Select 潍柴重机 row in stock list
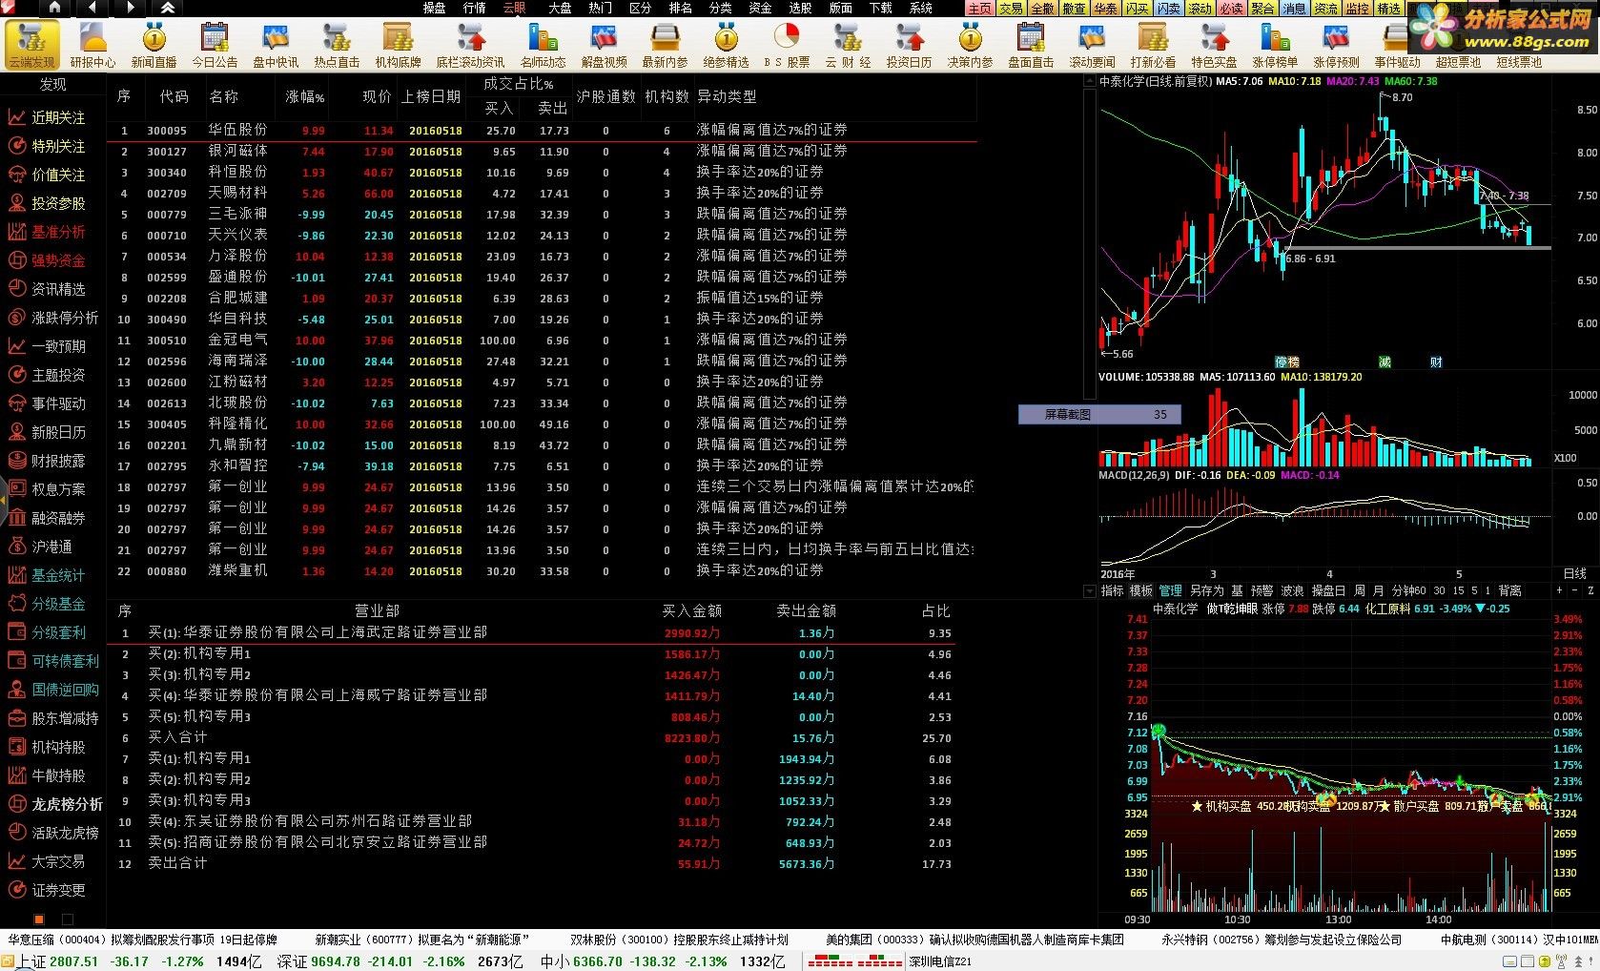Viewport: 1600px width, 971px height. [544, 571]
